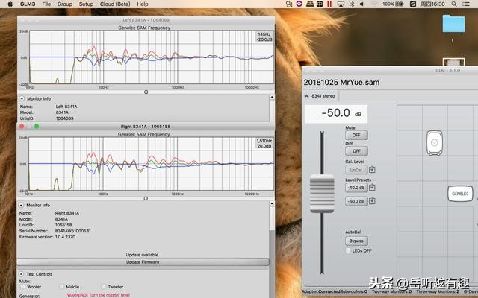Click UniqID 1064069 in Left monitor info
The width and height of the screenshot is (478, 298).
(65, 118)
